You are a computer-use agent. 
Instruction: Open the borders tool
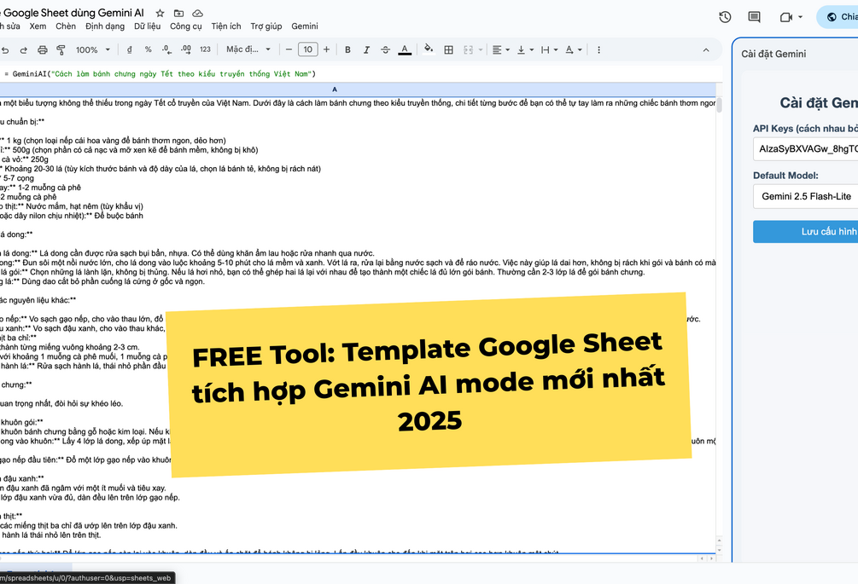[449, 49]
